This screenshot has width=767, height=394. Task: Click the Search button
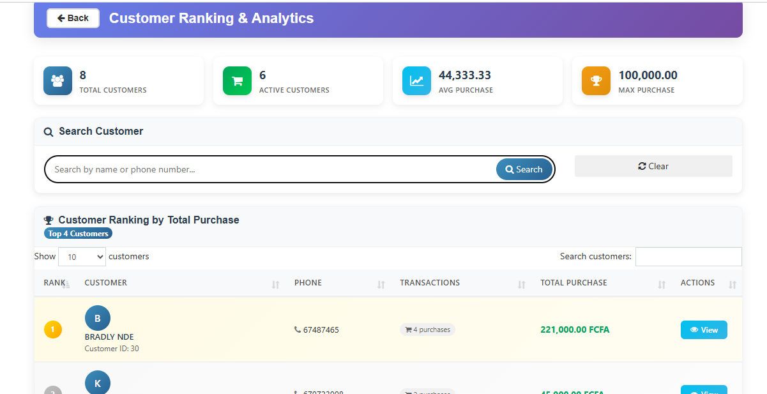[524, 169]
